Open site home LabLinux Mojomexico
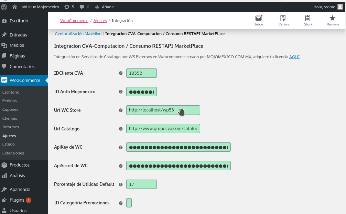Screen dimensions: 346x214 [x=36, y=7]
